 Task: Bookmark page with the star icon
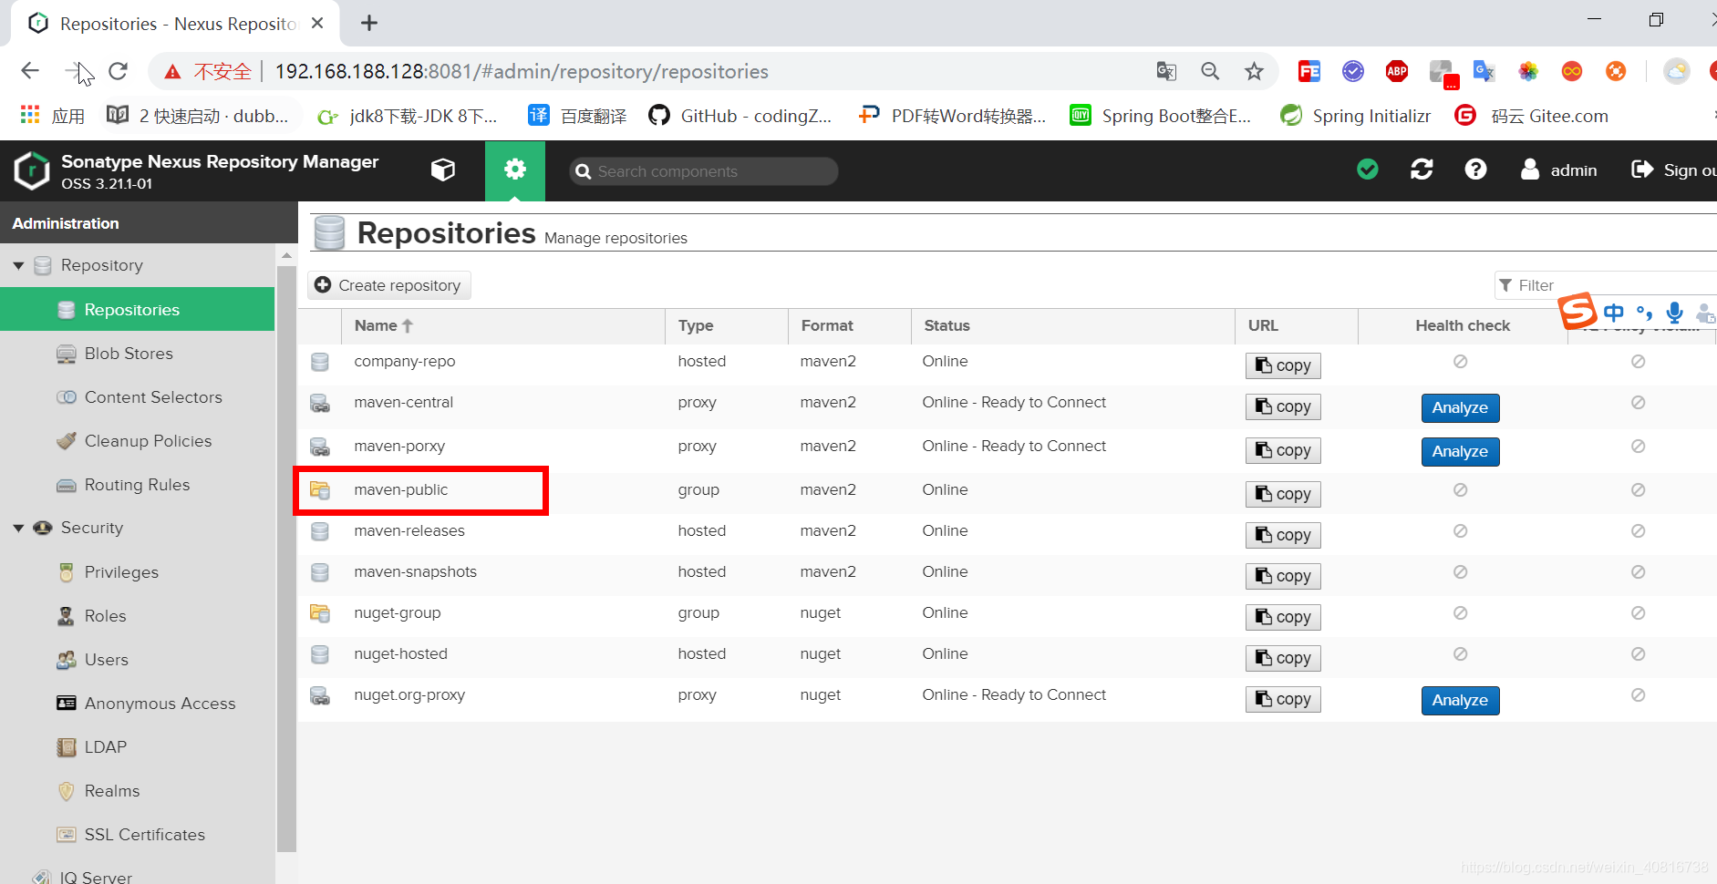[1255, 71]
